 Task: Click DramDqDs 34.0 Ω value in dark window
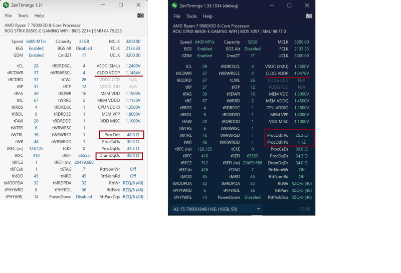coord(302,163)
